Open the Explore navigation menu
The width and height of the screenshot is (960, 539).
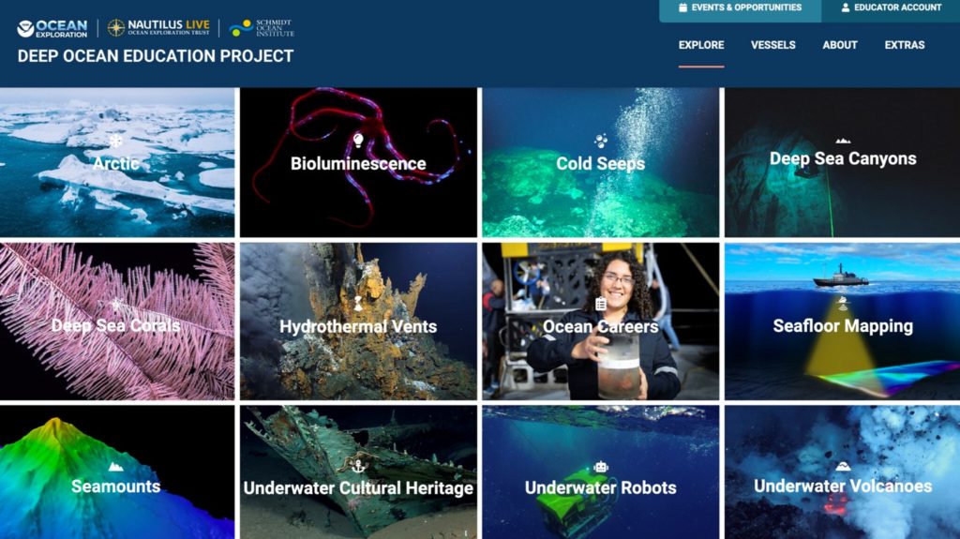(x=701, y=45)
